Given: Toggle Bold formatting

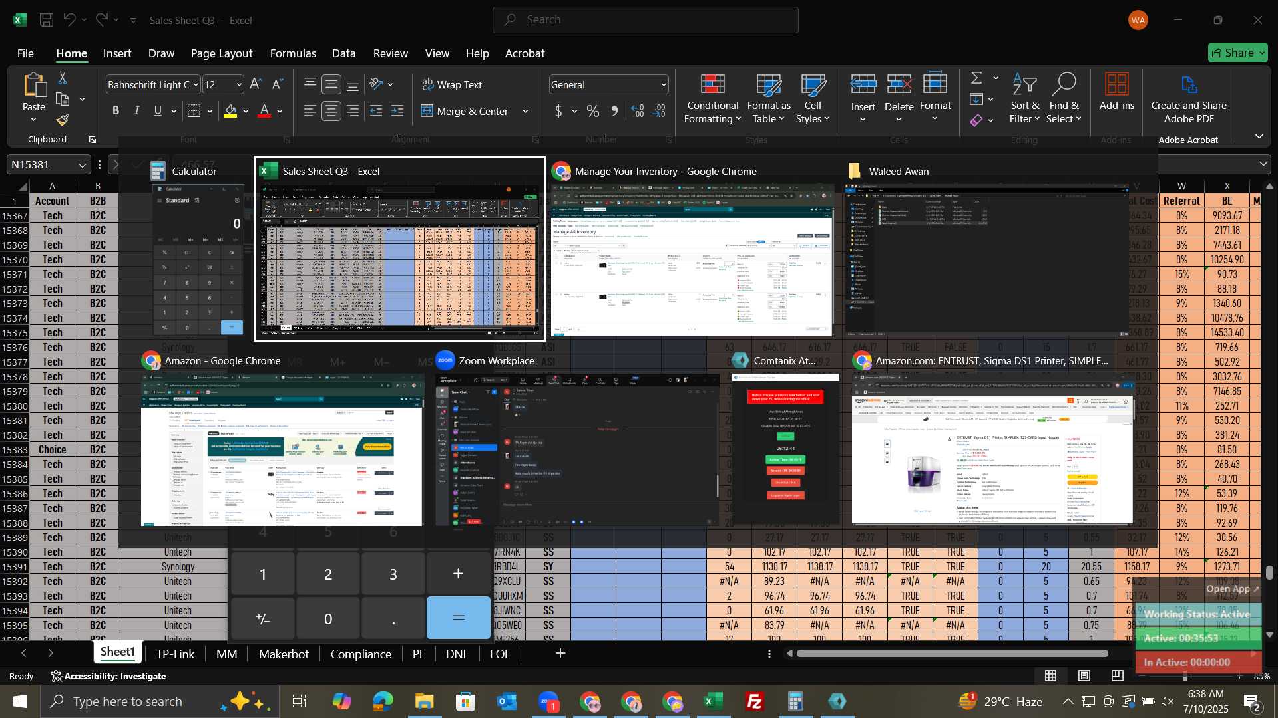Looking at the screenshot, I should [x=116, y=111].
